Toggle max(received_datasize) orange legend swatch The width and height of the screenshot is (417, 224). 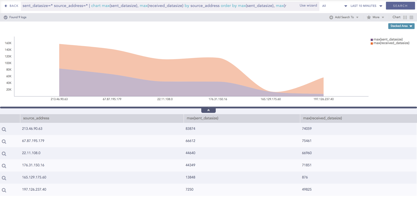[x=372, y=43]
